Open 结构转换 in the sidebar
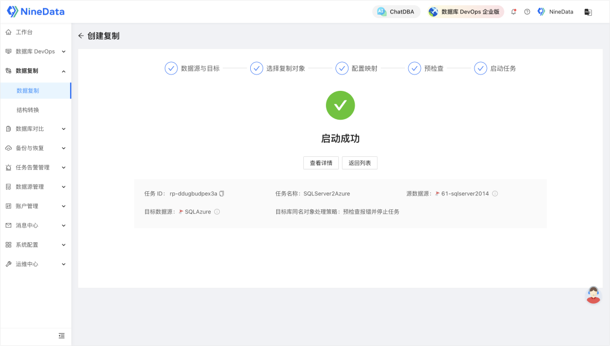This screenshot has height=346, width=610. [28, 110]
